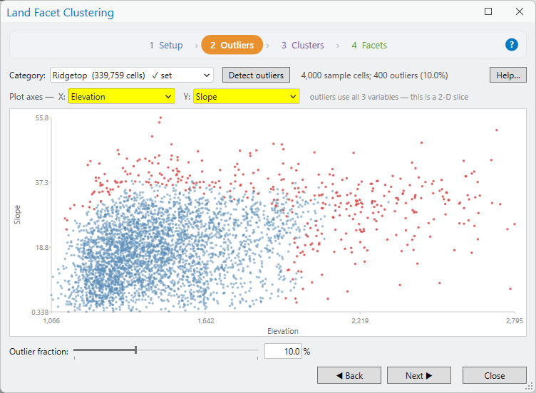The height and width of the screenshot is (393, 536).
Task: Click the 'Outlier fraction:' label
Action: click(38, 352)
